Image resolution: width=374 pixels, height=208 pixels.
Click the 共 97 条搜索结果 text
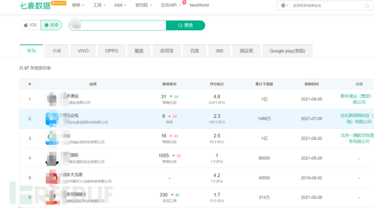pos(35,68)
